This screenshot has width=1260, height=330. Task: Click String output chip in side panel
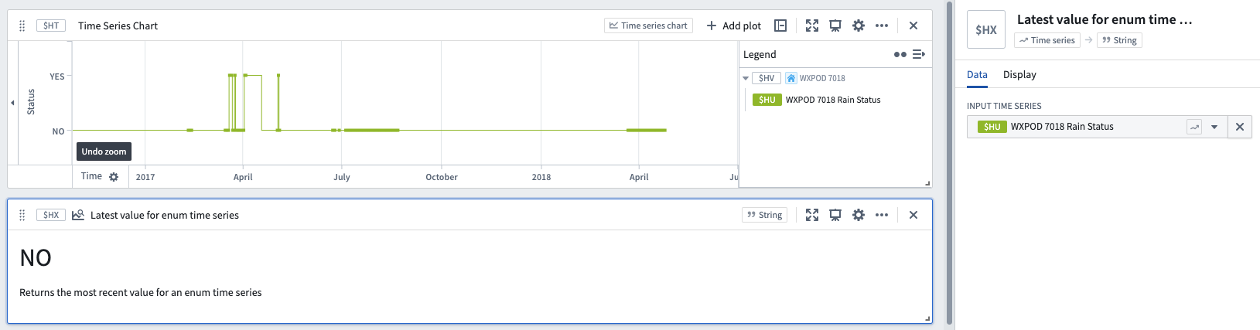point(1119,40)
